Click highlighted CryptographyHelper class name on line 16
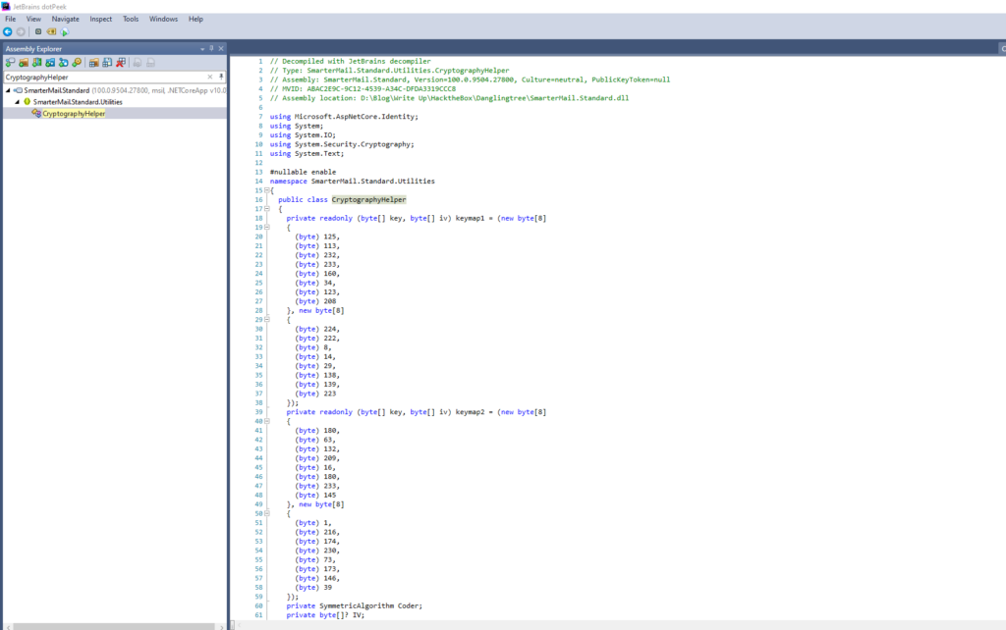This screenshot has width=1006, height=630. pyautogui.click(x=369, y=199)
